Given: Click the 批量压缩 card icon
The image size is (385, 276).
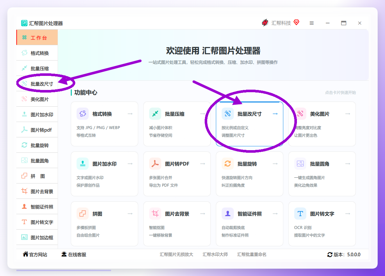Looking at the screenshot, I should click(155, 114).
